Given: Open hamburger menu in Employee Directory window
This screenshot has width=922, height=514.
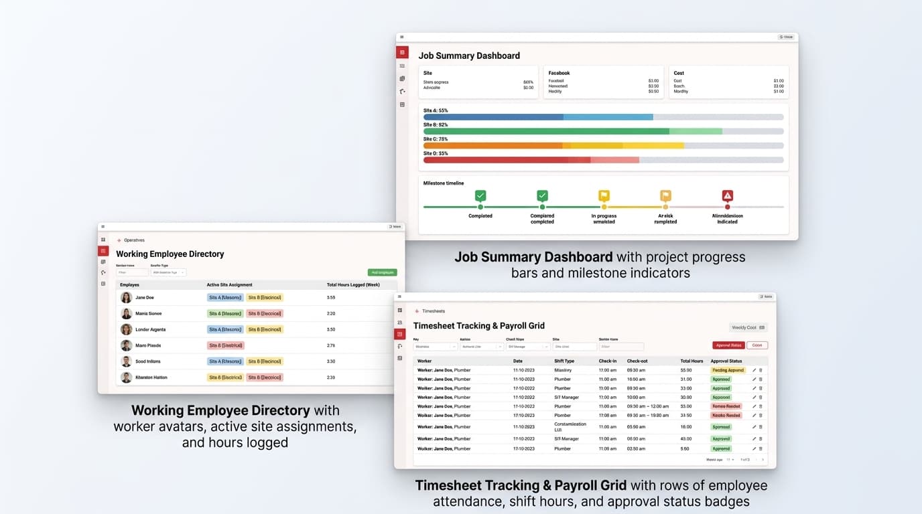Looking at the screenshot, I should pos(103,227).
